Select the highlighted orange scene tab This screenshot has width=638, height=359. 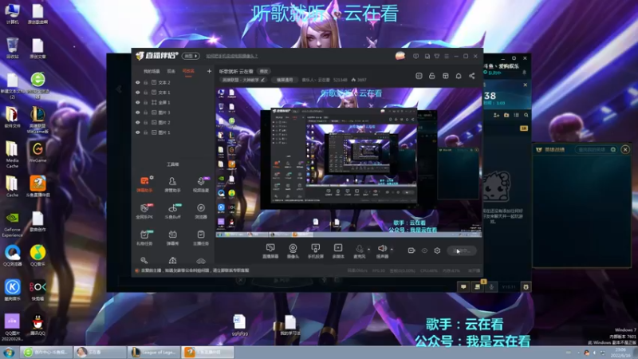pos(188,71)
